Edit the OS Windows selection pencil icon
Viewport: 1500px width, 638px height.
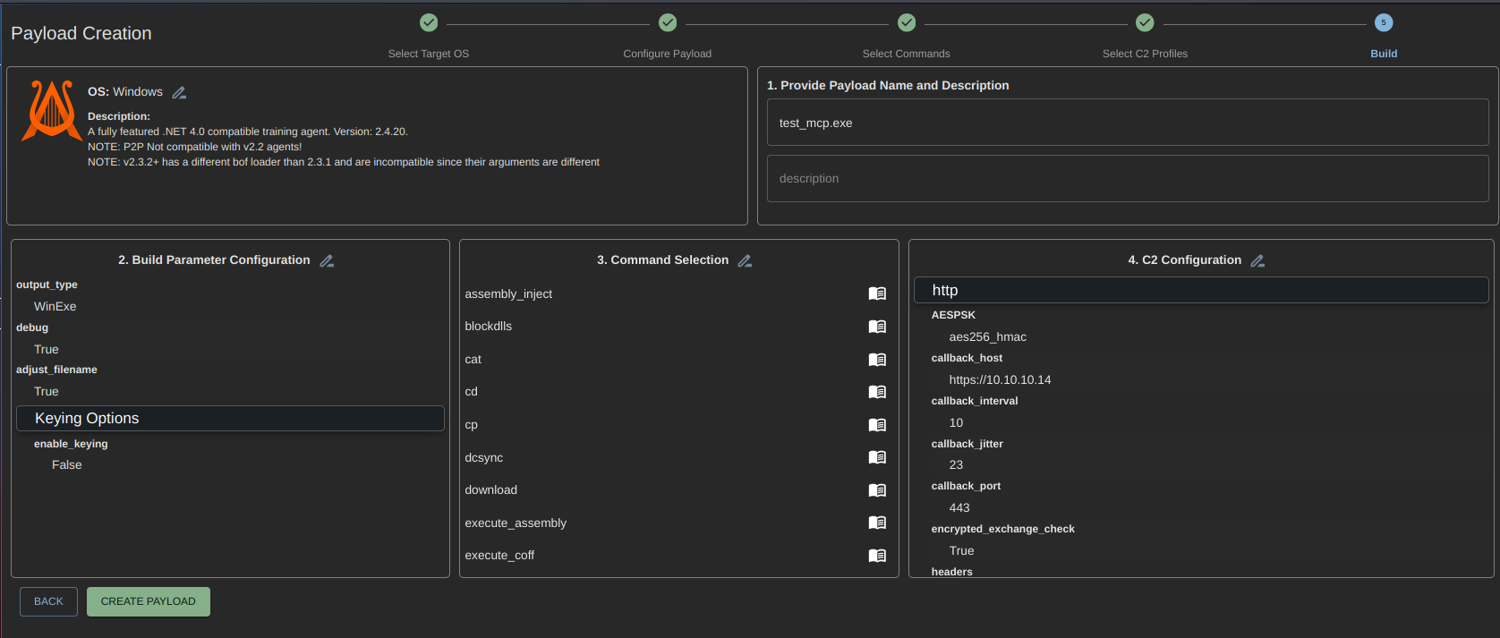pyautogui.click(x=179, y=92)
